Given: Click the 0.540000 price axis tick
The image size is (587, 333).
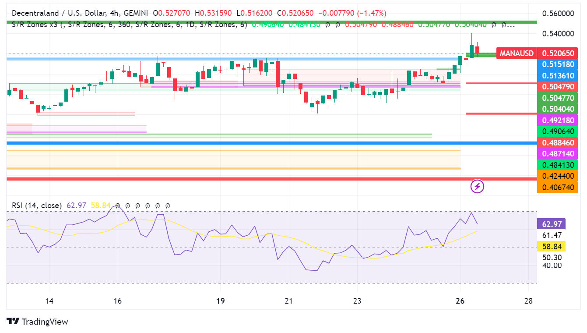Looking at the screenshot, I should pyautogui.click(x=558, y=33).
